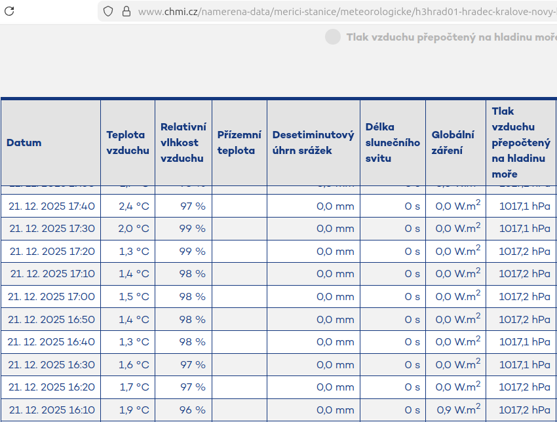Click the padlock site security icon

(x=126, y=11)
